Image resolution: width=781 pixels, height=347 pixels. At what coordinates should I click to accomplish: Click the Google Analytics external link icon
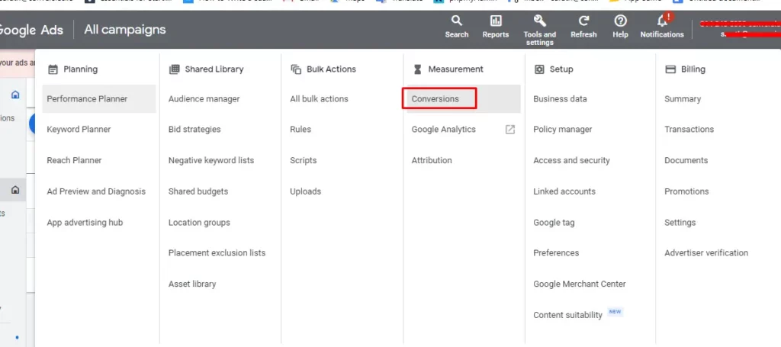[x=510, y=130]
